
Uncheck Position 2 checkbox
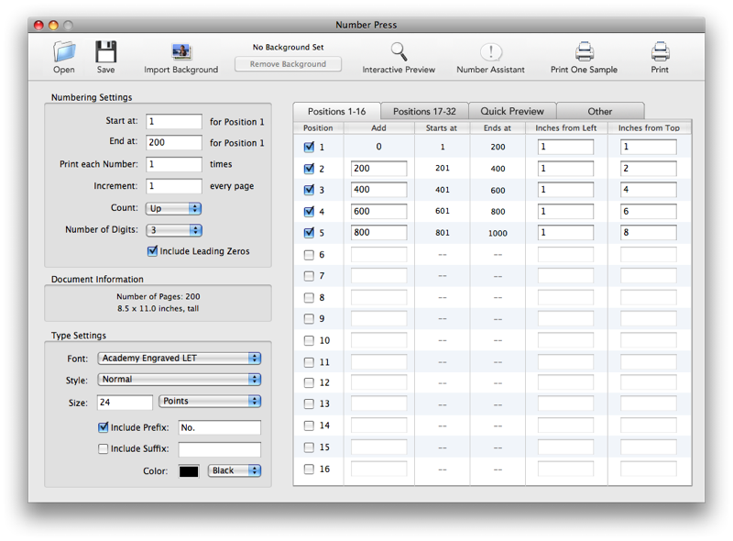click(x=309, y=169)
